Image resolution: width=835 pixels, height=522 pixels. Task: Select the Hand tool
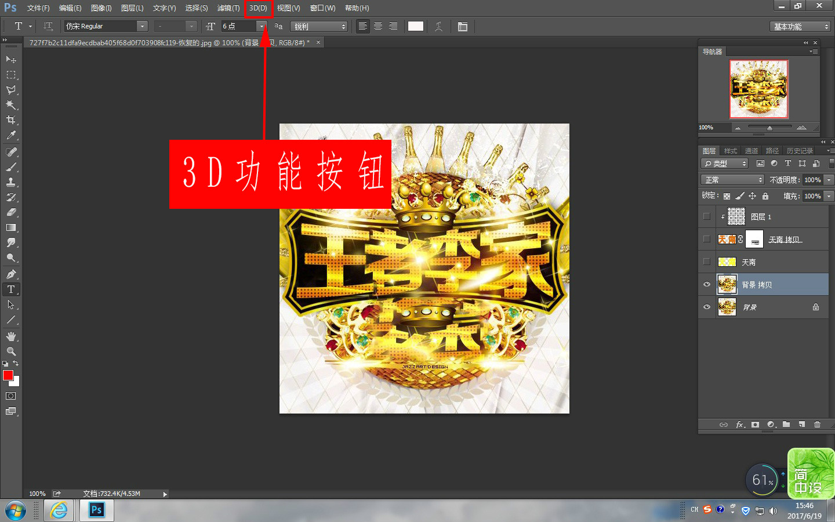pyautogui.click(x=11, y=336)
